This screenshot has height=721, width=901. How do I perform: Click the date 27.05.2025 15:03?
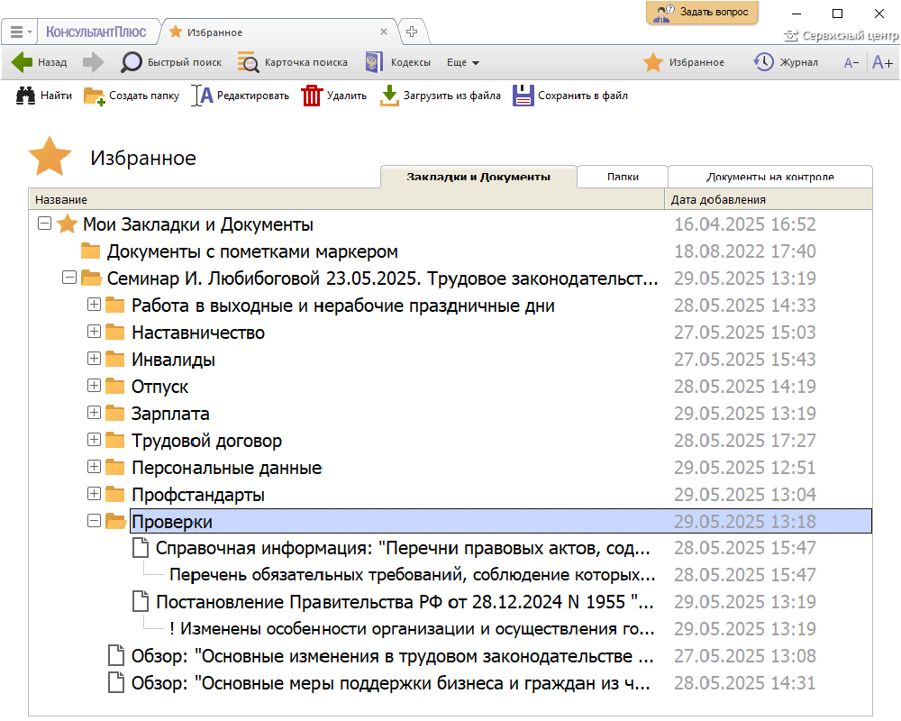tap(745, 333)
